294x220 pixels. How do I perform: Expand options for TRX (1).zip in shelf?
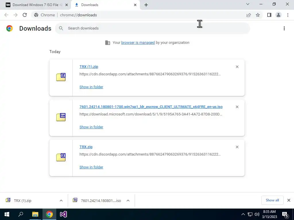click(61, 201)
